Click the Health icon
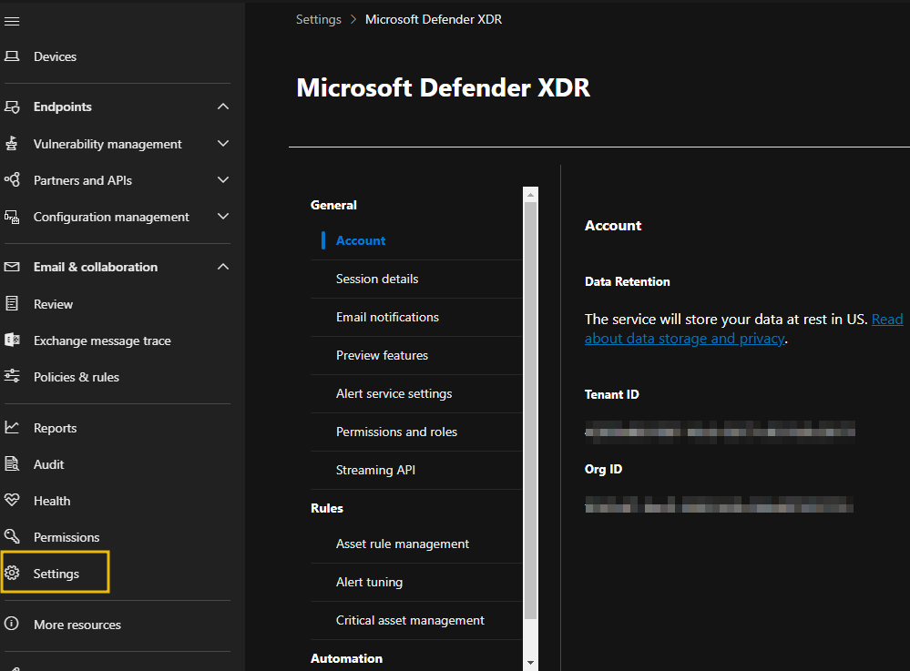 point(13,500)
